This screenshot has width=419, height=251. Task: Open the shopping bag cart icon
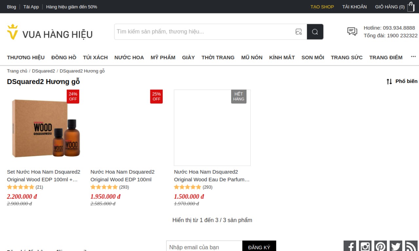(x=411, y=7)
